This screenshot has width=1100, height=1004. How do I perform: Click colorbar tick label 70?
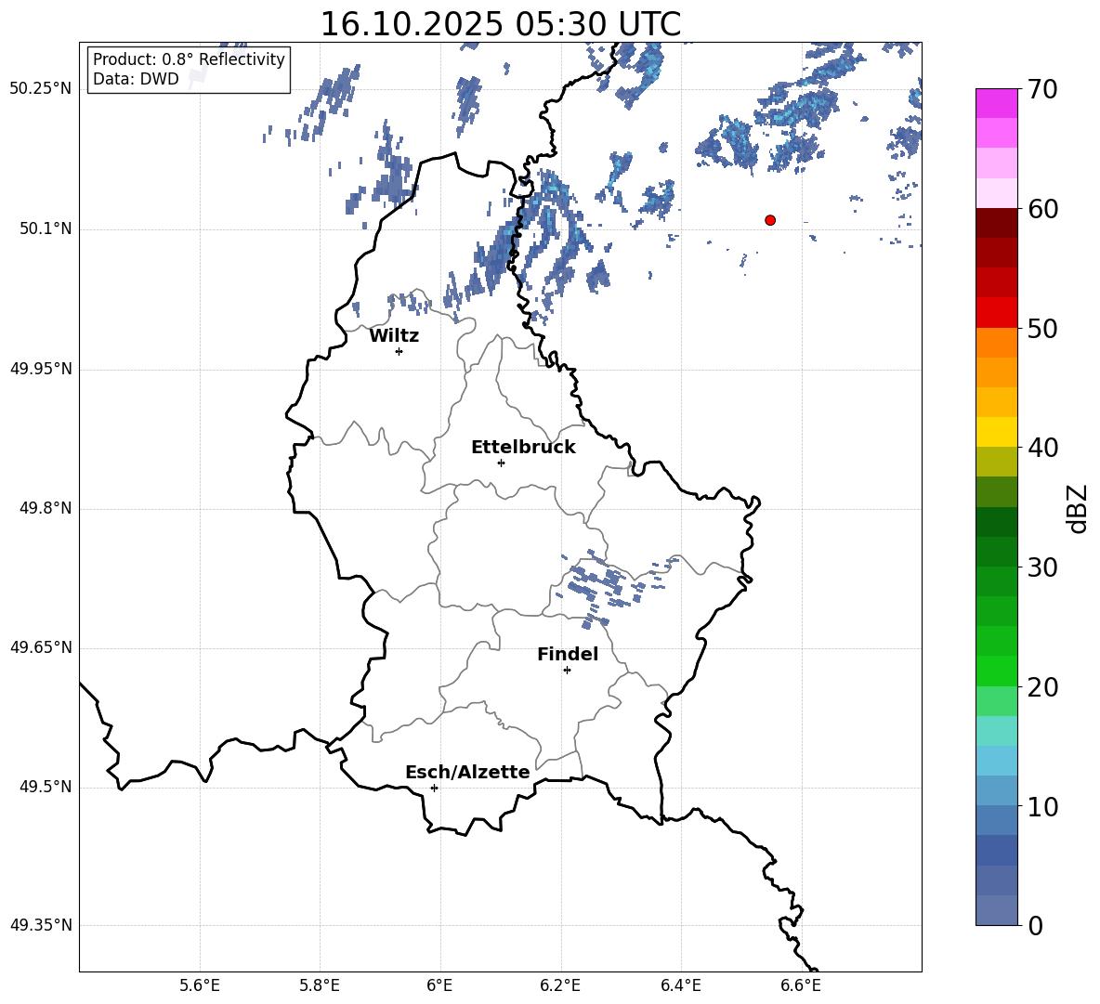coord(1043,89)
